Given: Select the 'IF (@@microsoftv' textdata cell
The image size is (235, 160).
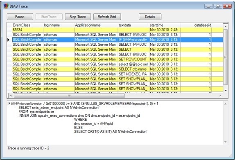Looking at the screenshot, I should click(x=133, y=40).
